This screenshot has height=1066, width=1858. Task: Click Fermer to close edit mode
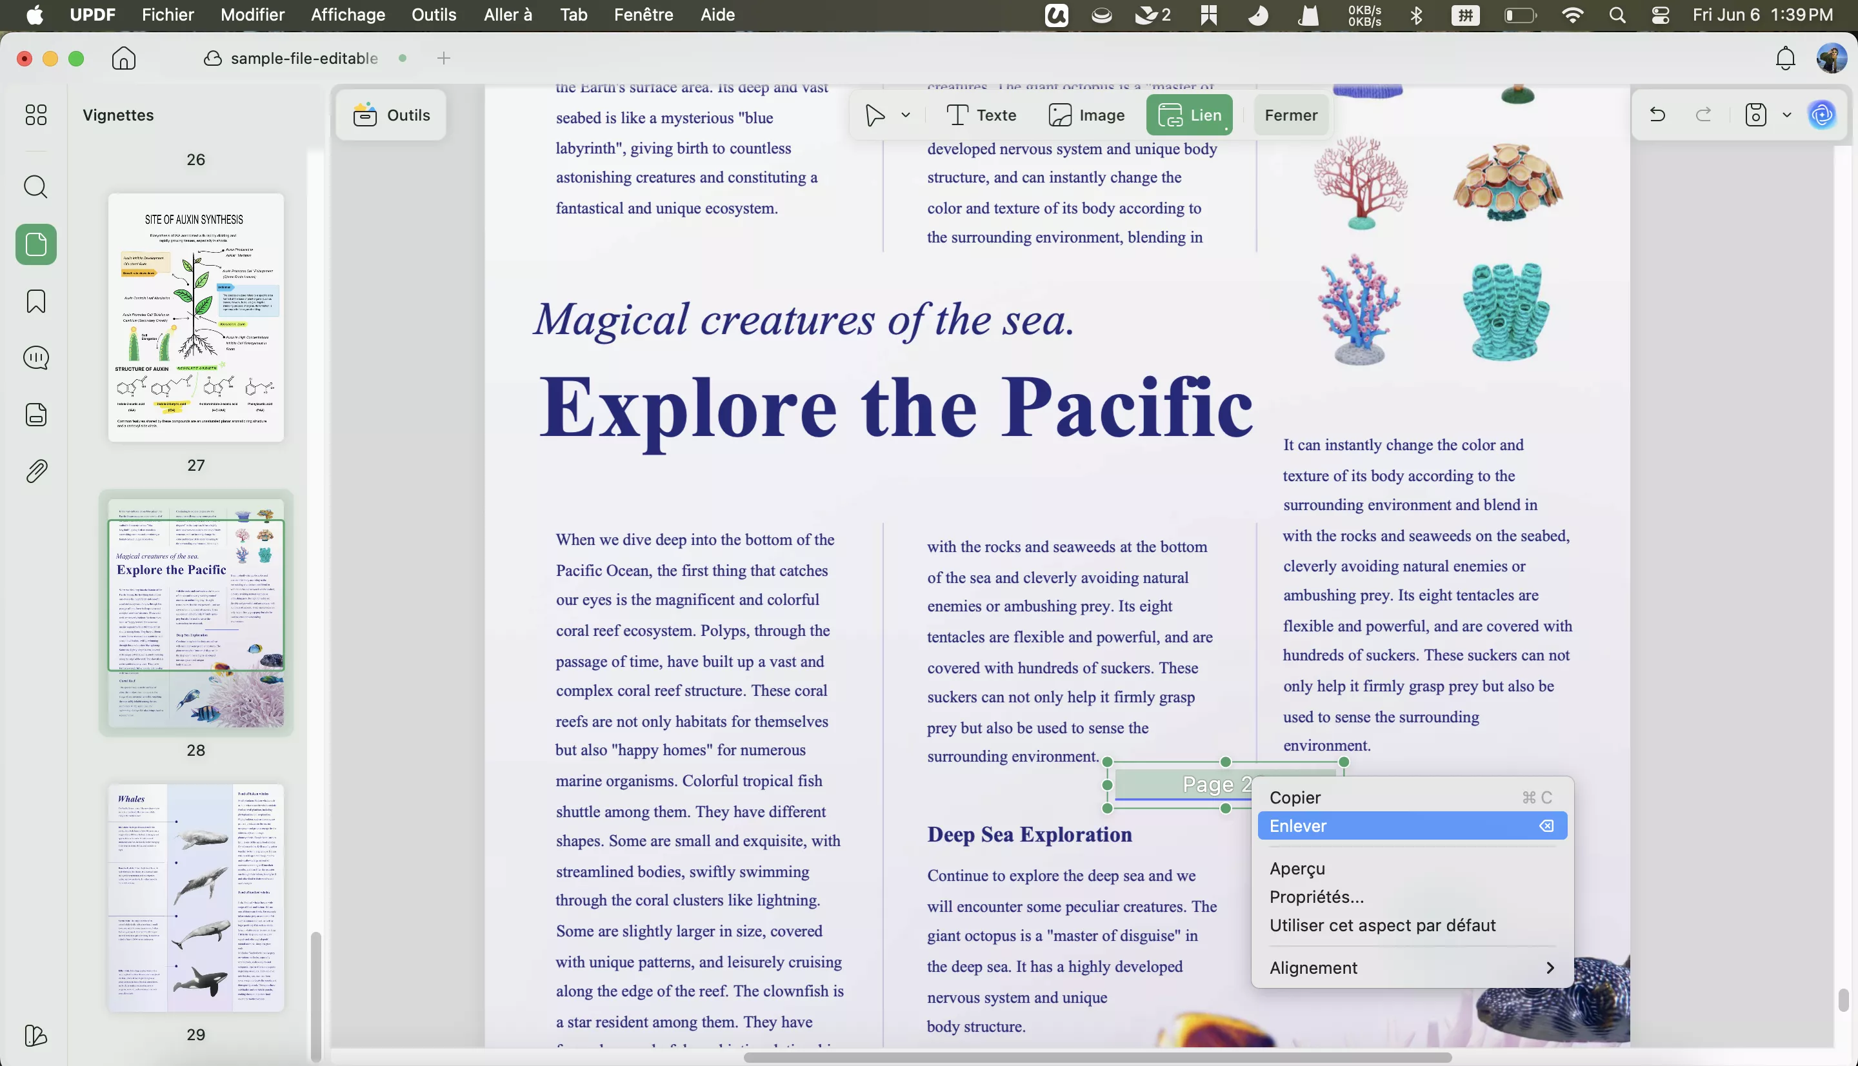1291,115
